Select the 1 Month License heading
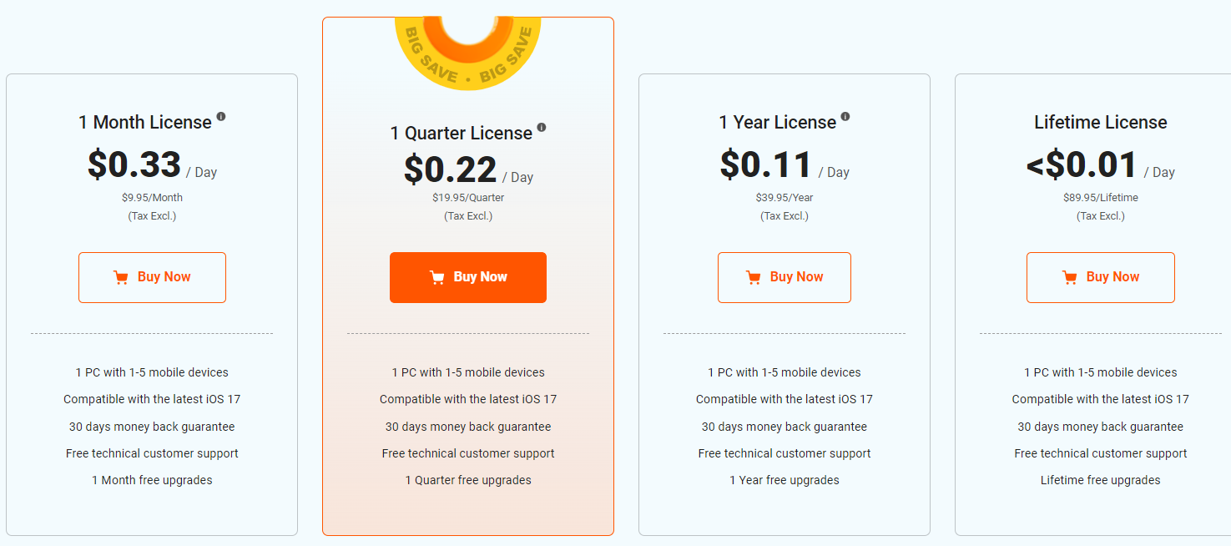Image resolution: width=1231 pixels, height=546 pixels. 145,123
